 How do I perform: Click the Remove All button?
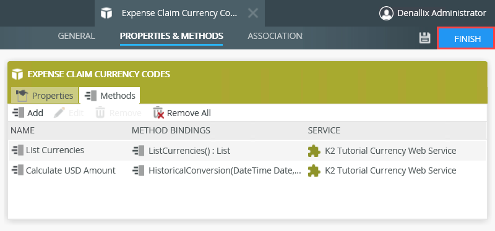coord(182,113)
